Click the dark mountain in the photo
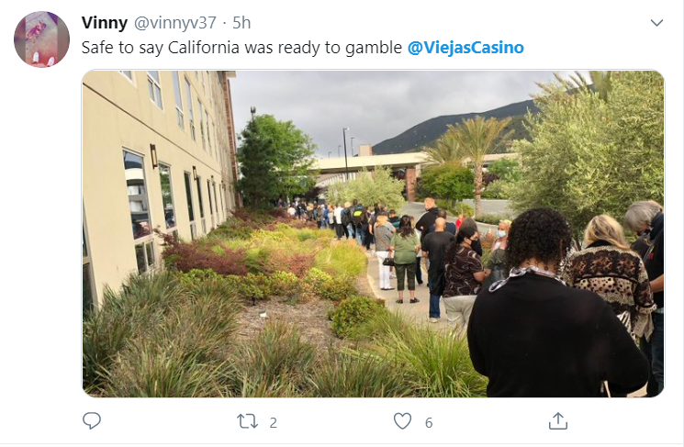Viewport: 684px width, 447px height. point(454,127)
